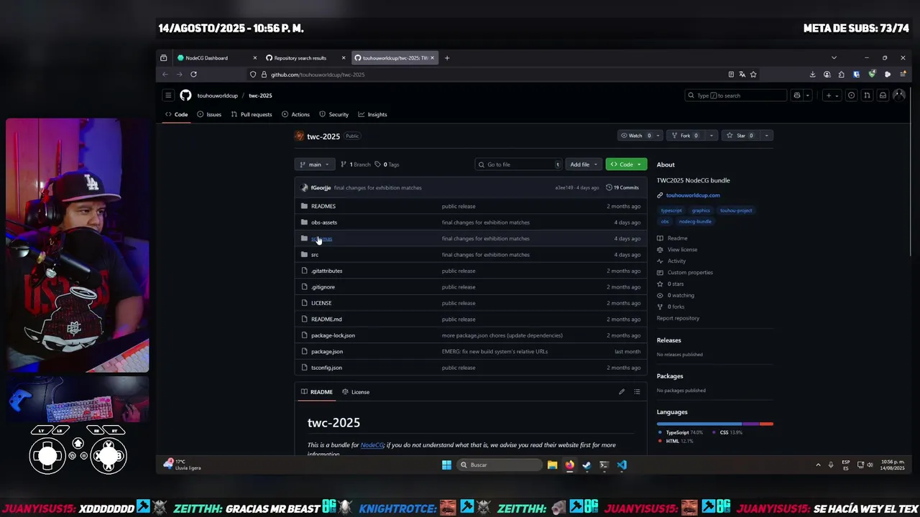Click the GitHub 'Type / to search' field
Viewport: 920px width, 517px height.
click(x=736, y=96)
